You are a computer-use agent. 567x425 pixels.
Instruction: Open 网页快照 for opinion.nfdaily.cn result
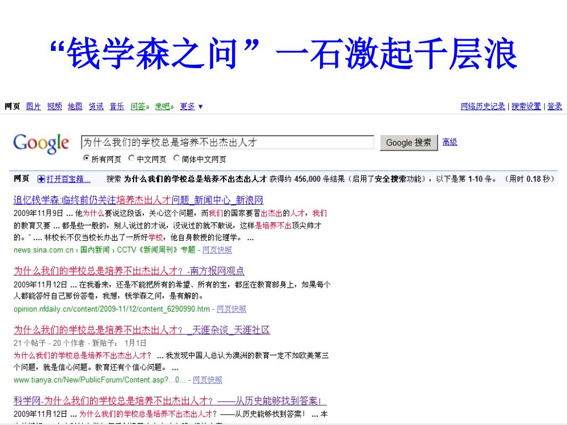click(231, 309)
